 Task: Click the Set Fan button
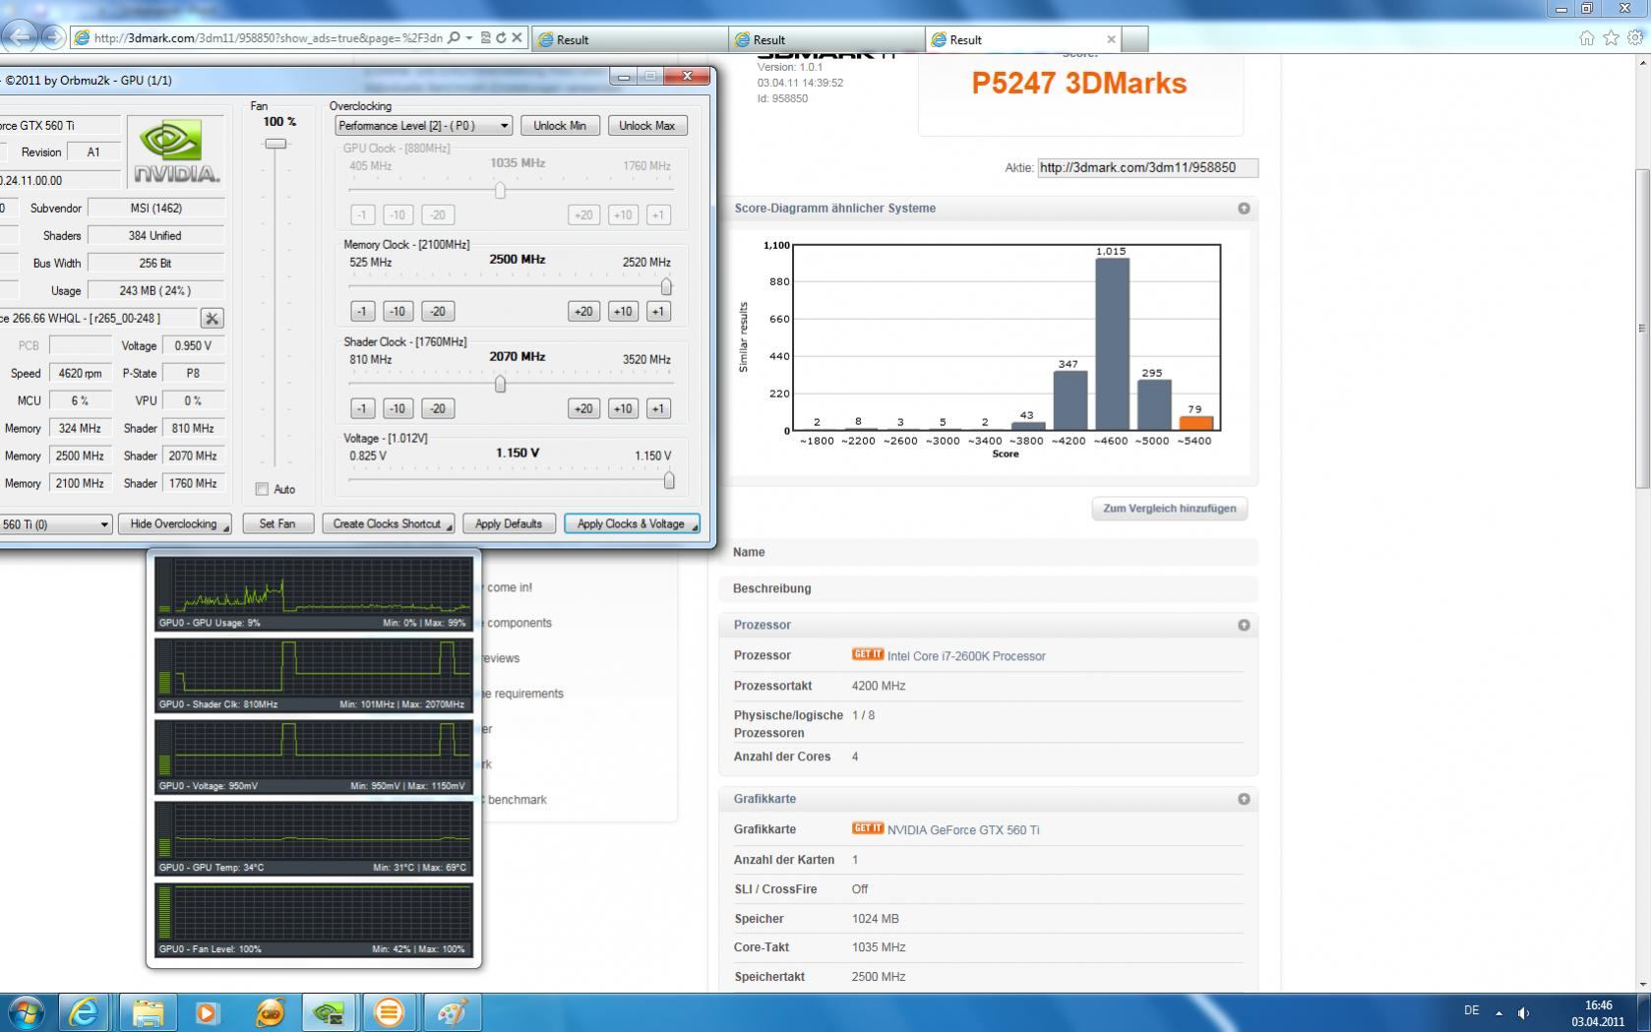point(277,524)
